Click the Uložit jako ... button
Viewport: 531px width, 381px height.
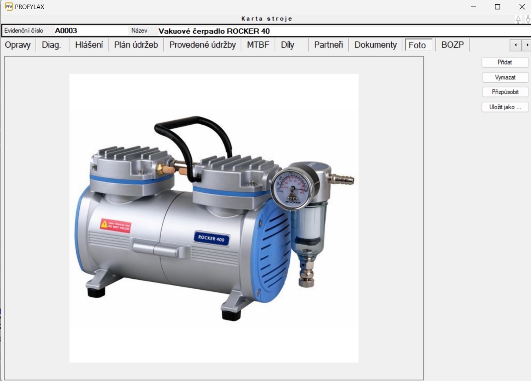click(x=505, y=107)
